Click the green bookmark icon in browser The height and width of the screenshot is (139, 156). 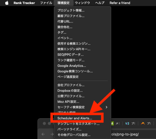pyautogui.click(x=112, y=123)
